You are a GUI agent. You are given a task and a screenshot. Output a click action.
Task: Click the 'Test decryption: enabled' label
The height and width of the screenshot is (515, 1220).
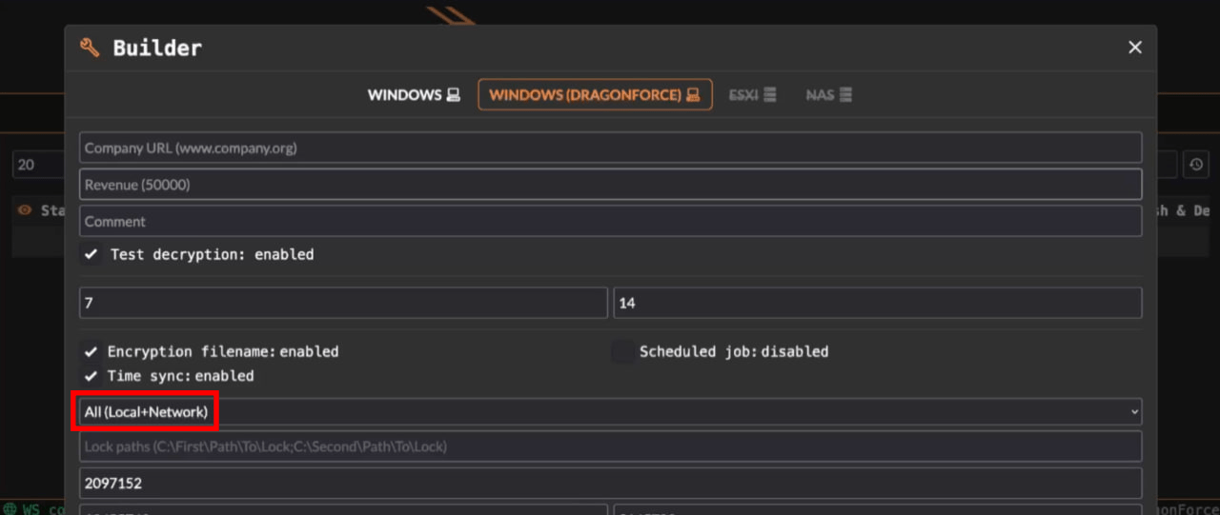(213, 255)
